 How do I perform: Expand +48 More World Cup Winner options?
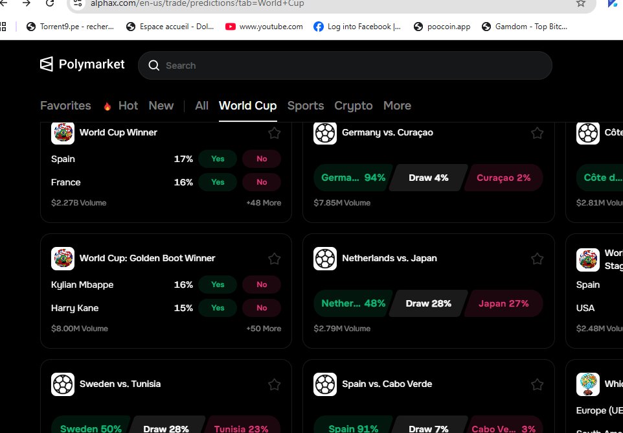(x=264, y=203)
